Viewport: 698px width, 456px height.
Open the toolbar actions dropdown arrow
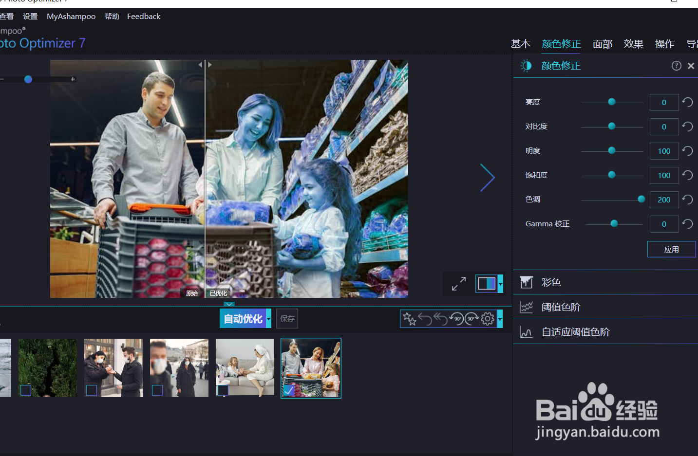500,319
